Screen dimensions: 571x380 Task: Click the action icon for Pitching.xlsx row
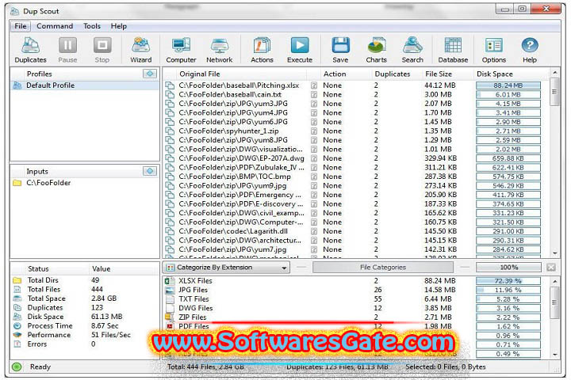(314, 85)
